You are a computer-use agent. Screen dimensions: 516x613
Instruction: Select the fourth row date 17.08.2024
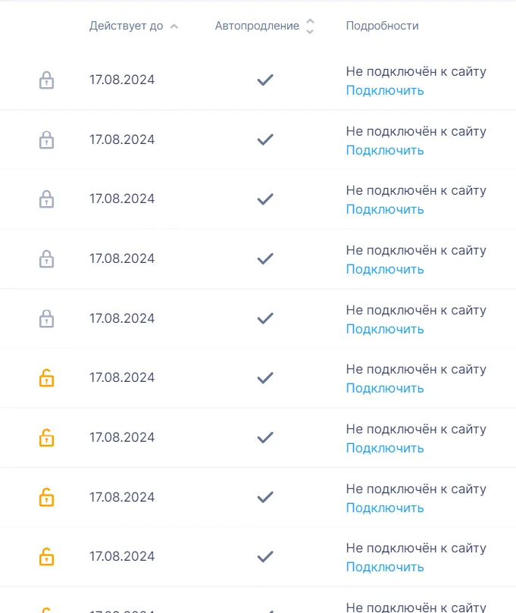[122, 258]
